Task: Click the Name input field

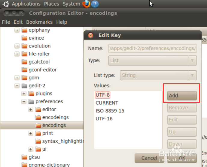Action: [x=152, y=48]
